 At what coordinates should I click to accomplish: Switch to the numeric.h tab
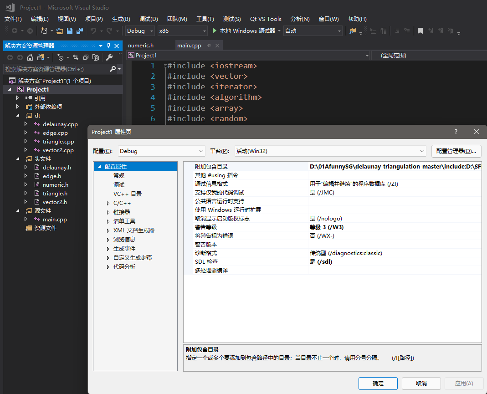141,46
